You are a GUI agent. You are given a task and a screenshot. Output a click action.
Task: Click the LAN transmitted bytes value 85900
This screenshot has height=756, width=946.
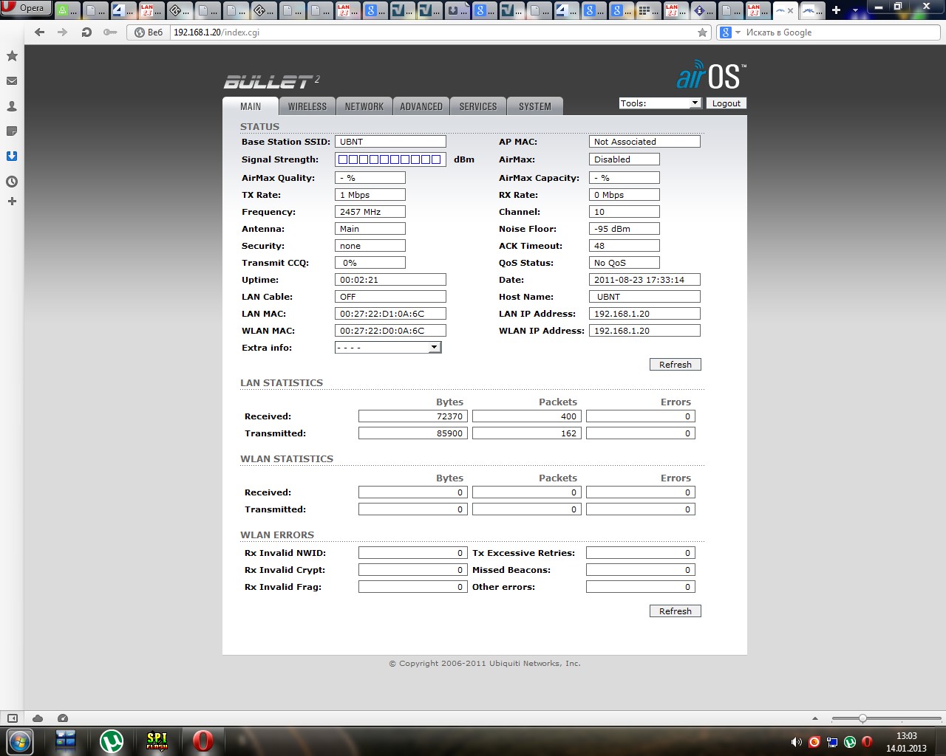click(x=413, y=433)
